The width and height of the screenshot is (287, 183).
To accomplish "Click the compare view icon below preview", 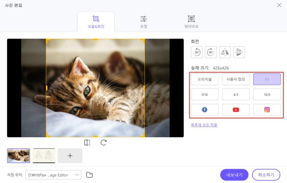I will pos(87,142).
